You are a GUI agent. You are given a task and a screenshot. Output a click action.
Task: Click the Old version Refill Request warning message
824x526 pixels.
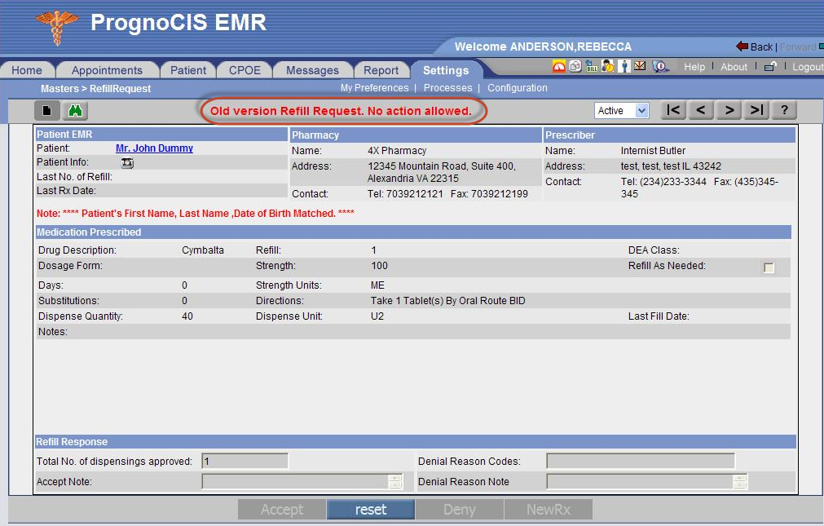tap(341, 111)
